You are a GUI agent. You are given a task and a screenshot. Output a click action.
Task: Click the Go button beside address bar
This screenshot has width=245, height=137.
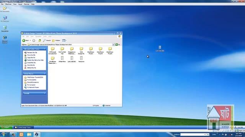(118, 45)
